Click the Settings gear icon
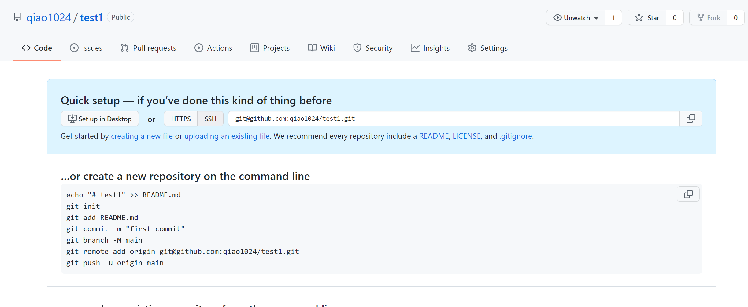This screenshot has width=748, height=307. click(x=472, y=48)
